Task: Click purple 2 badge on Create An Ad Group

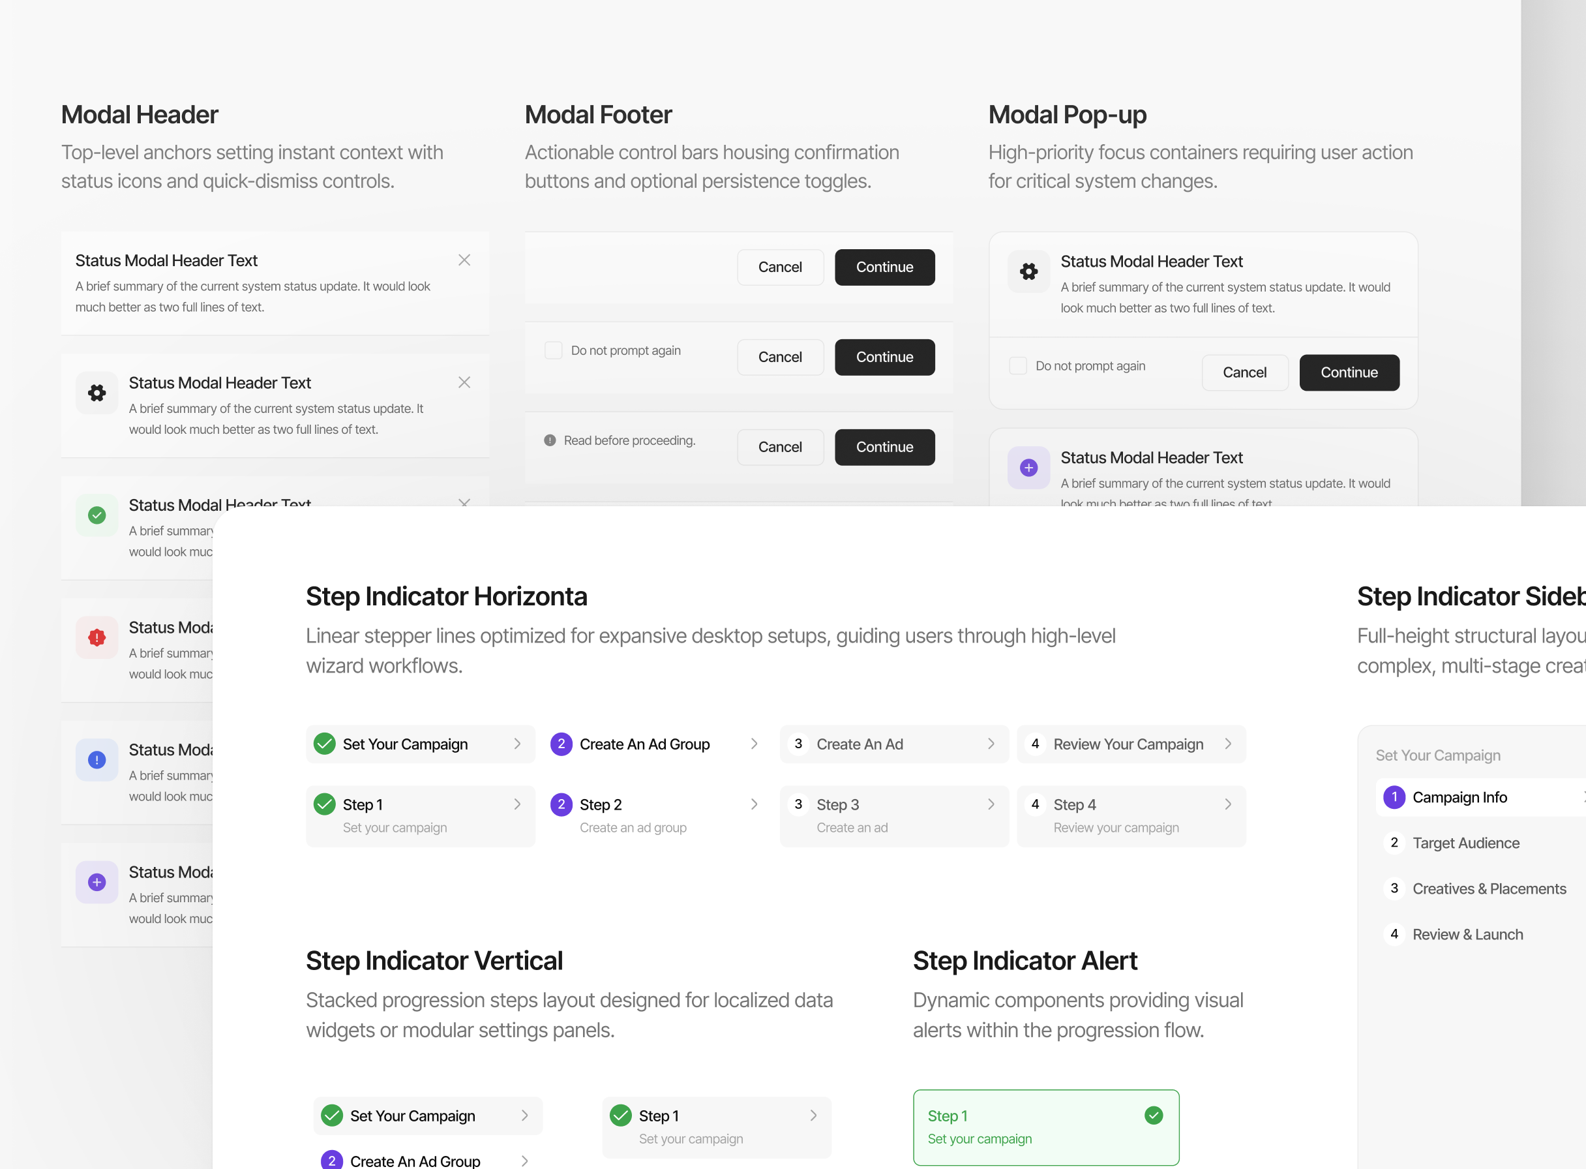Action: 561,744
